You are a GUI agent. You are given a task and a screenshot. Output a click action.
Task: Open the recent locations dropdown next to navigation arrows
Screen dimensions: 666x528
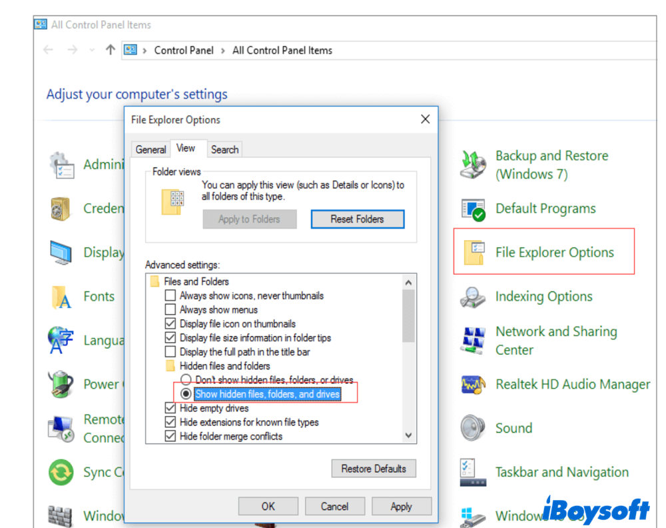click(x=91, y=50)
